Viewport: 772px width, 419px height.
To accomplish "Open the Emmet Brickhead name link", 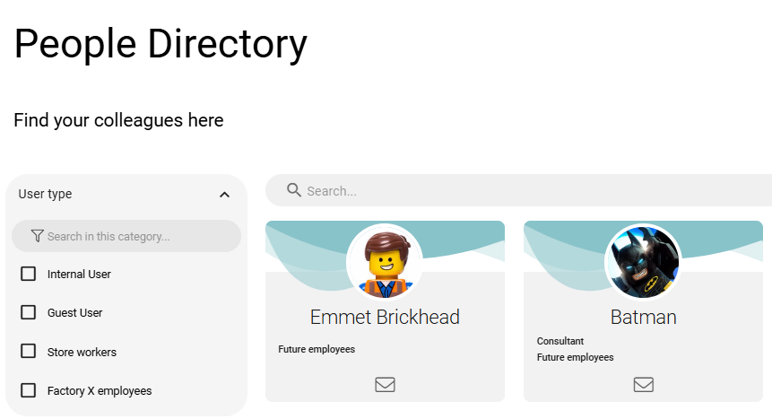I will 385,317.
